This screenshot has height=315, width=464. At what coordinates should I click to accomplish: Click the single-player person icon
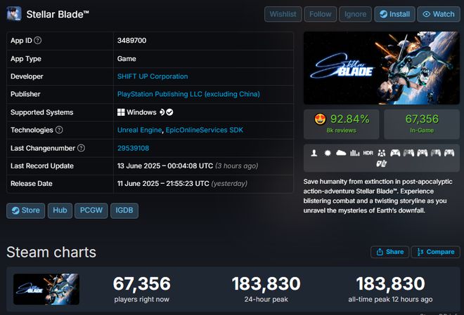tap(314, 153)
